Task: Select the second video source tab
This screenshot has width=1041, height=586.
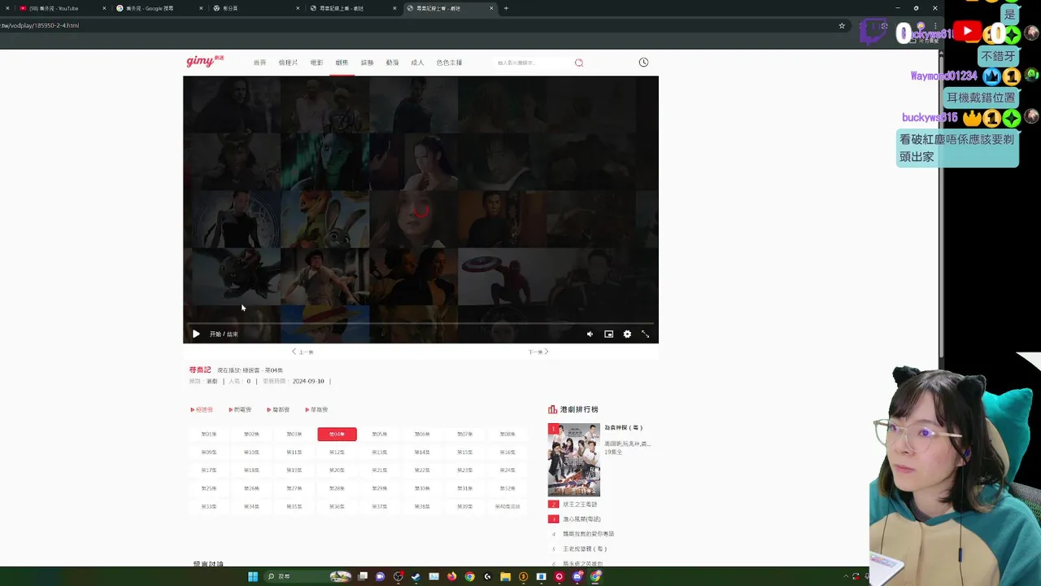Action: click(240, 409)
